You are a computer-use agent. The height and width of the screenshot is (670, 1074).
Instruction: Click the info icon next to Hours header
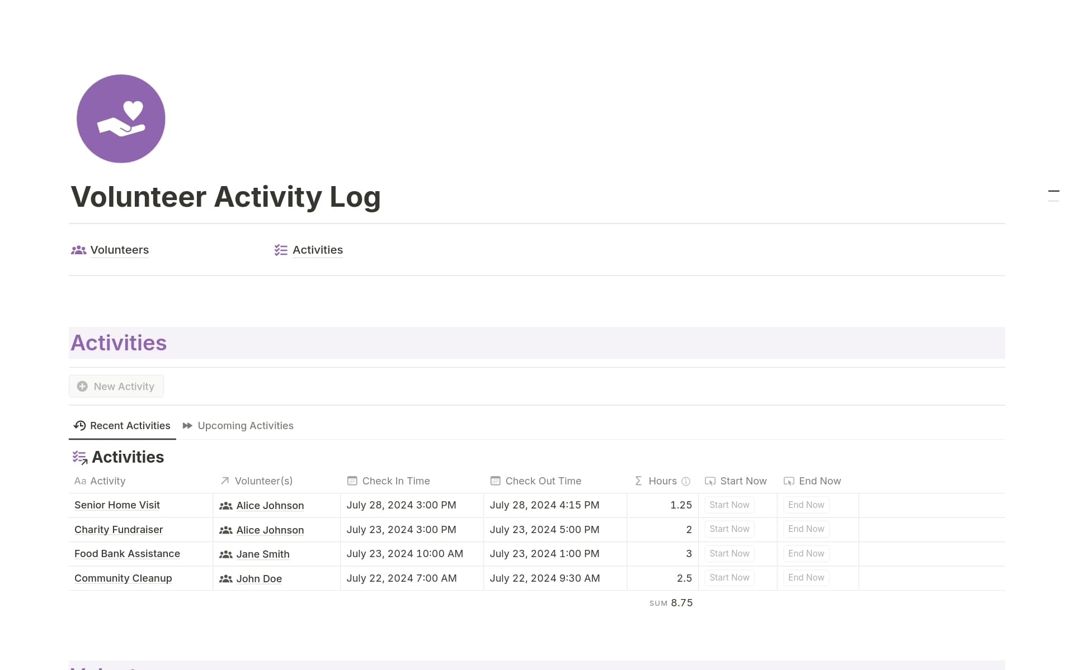pyautogui.click(x=685, y=481)
